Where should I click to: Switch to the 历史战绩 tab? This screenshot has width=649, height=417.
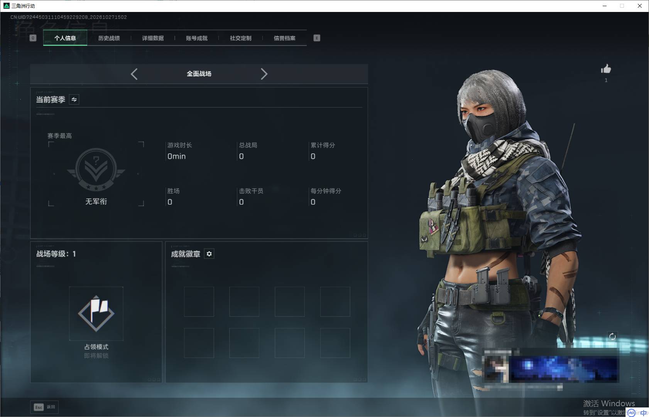point(109,38)
